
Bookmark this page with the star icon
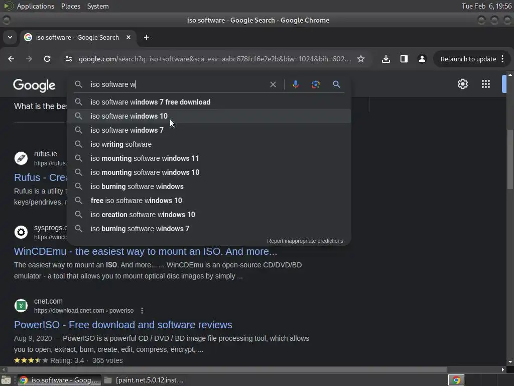point(361,59)
